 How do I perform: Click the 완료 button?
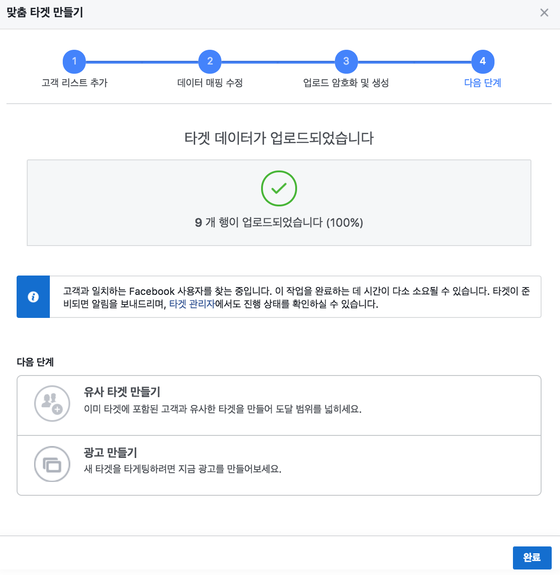coord(531,558)
